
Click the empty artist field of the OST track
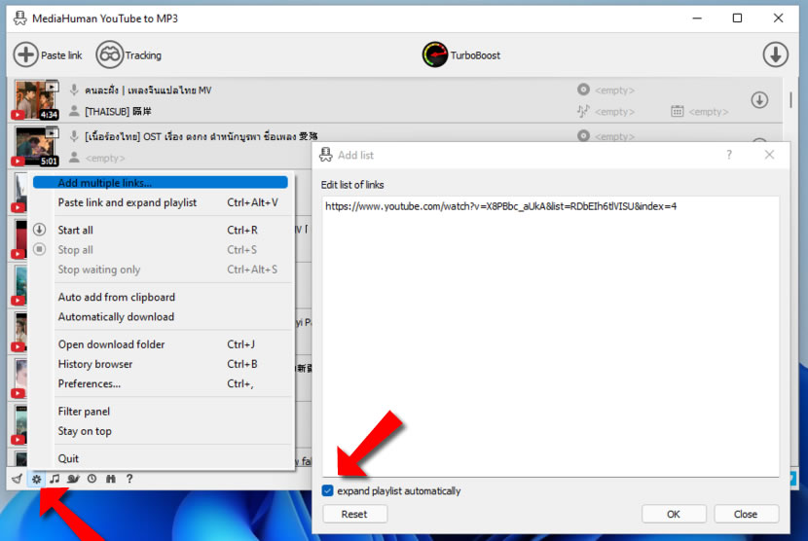click(x=105, y=158)
